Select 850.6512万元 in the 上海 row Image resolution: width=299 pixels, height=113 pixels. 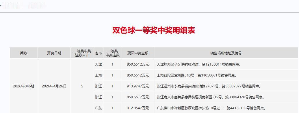[x=138, y=75]
